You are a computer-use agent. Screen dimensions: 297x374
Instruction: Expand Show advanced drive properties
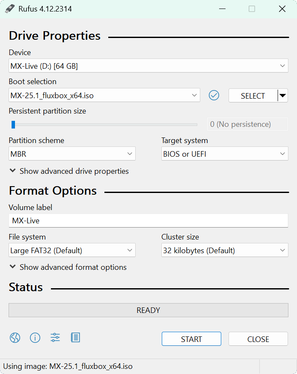[x=69, y=171]
